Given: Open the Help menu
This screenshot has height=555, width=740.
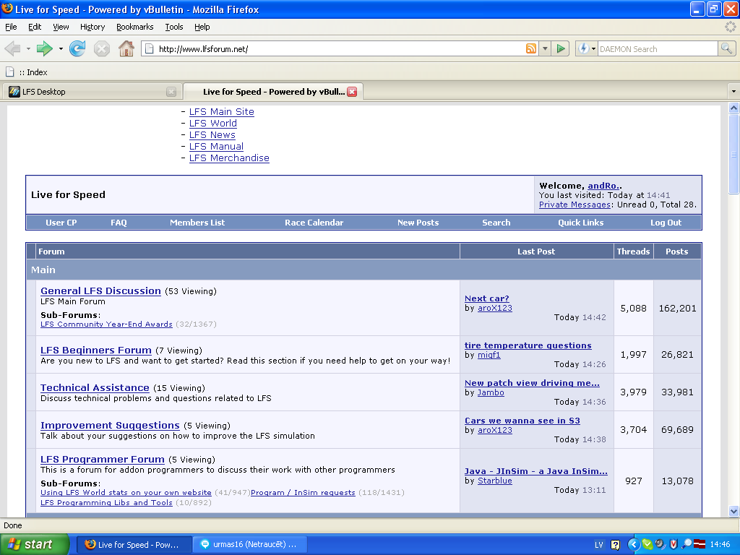Looking at the screenshot, I should tap(202, 27).
